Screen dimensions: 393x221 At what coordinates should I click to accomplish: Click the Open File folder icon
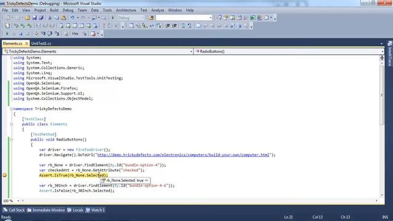click(x=27, y=18)
